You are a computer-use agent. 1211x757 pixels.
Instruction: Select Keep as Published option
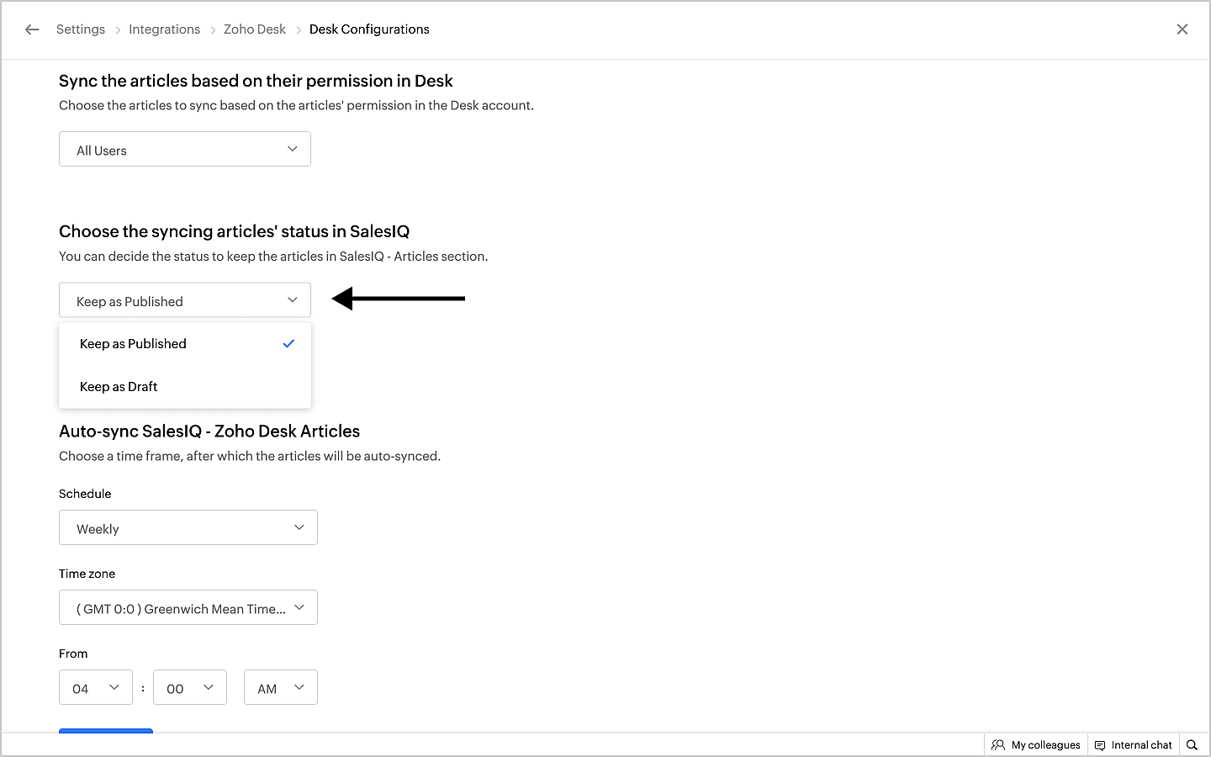coord(133,344)
